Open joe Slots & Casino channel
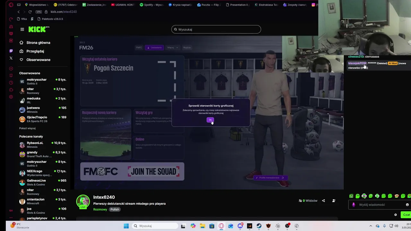Screen dimensions: 411x231 (x=43, y=210)
